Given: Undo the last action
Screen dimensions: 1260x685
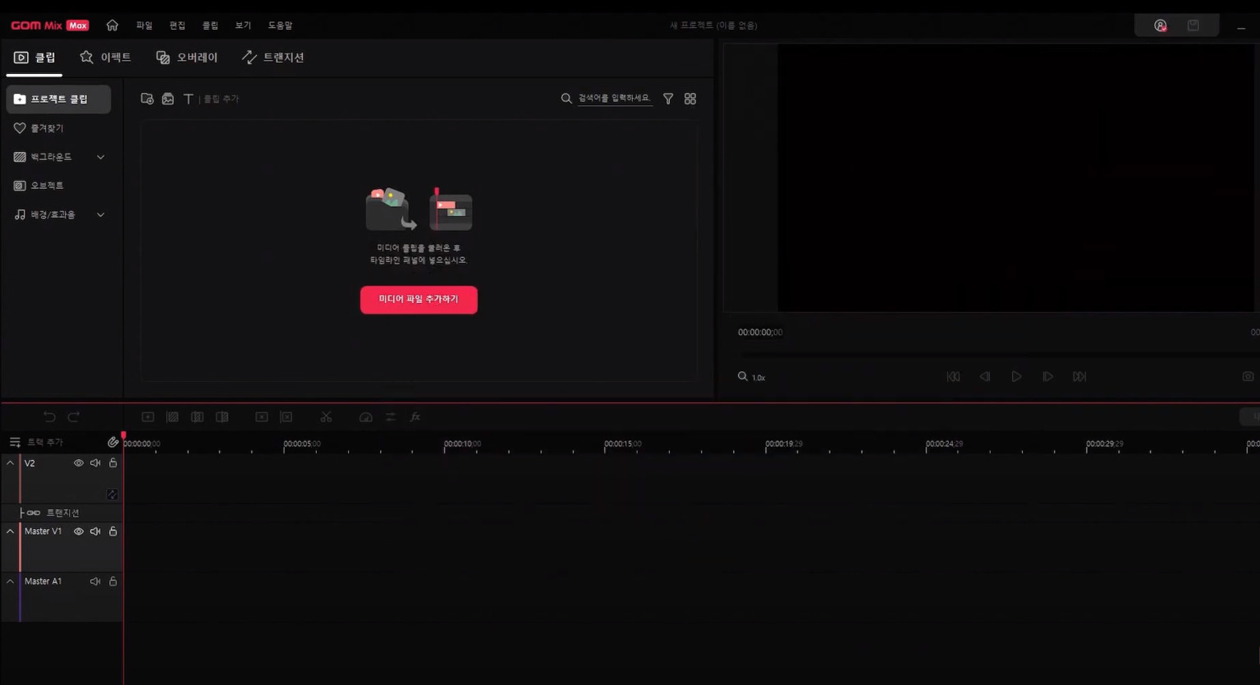Looking at the screenshot, I should click(x=49, y=417).
